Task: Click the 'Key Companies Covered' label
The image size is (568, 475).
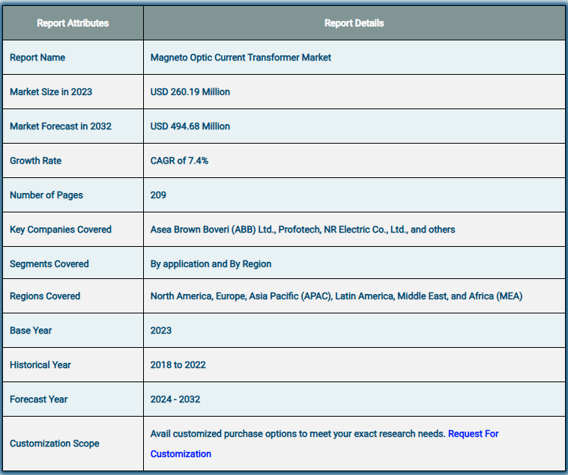Action: point(61,230)
